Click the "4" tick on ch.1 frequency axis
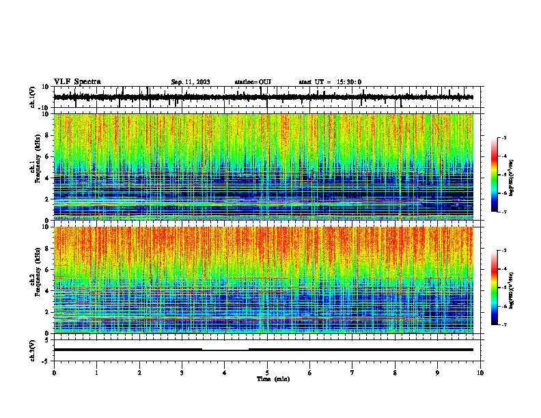The height and width of the screenshot is (418, 541). 47,178
